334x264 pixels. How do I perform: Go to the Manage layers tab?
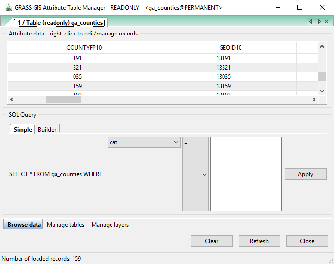pyautogui.click(x=110, y=225)
